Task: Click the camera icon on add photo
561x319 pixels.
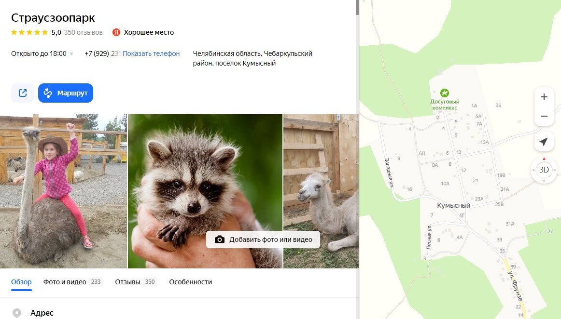Action: pos(220,239)
